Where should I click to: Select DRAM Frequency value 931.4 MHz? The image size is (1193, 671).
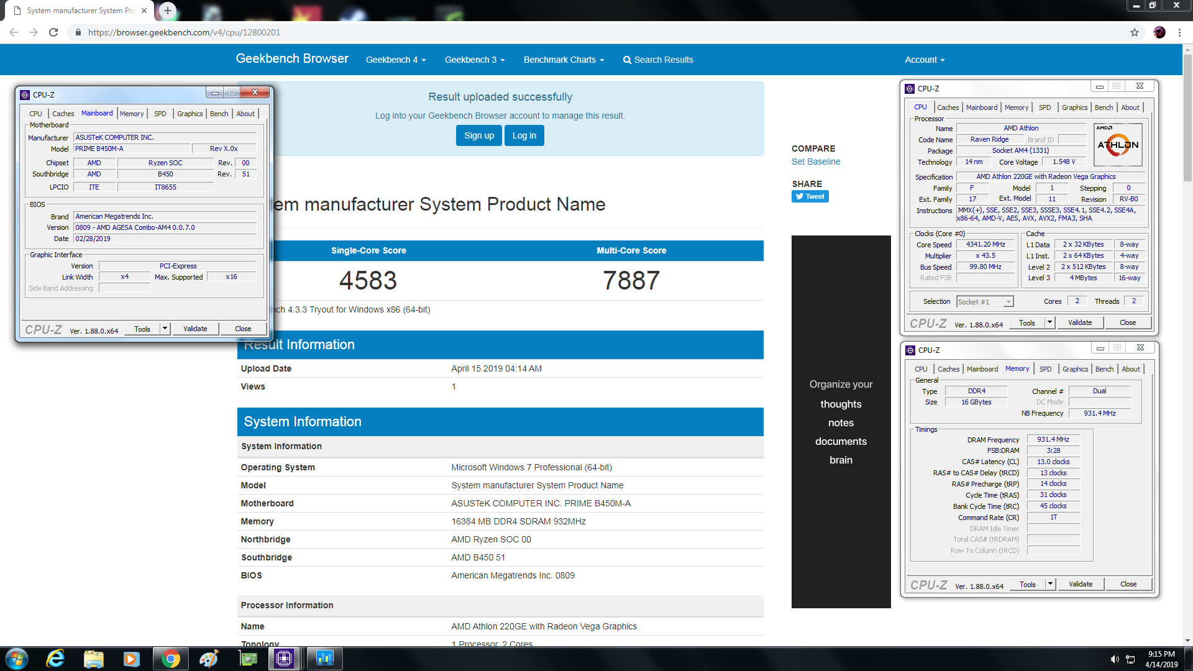(1053, 439)
